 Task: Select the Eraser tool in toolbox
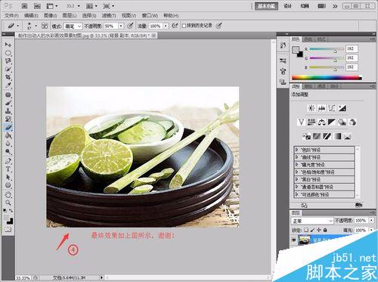[8, 127]
